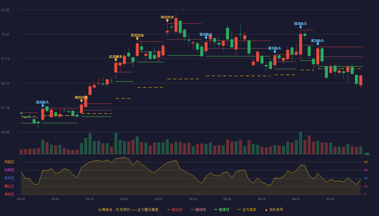The width and height of the screenshot is (379, 216).
Task: Select the 04-10 date axis label
Action: coord(90,199)
